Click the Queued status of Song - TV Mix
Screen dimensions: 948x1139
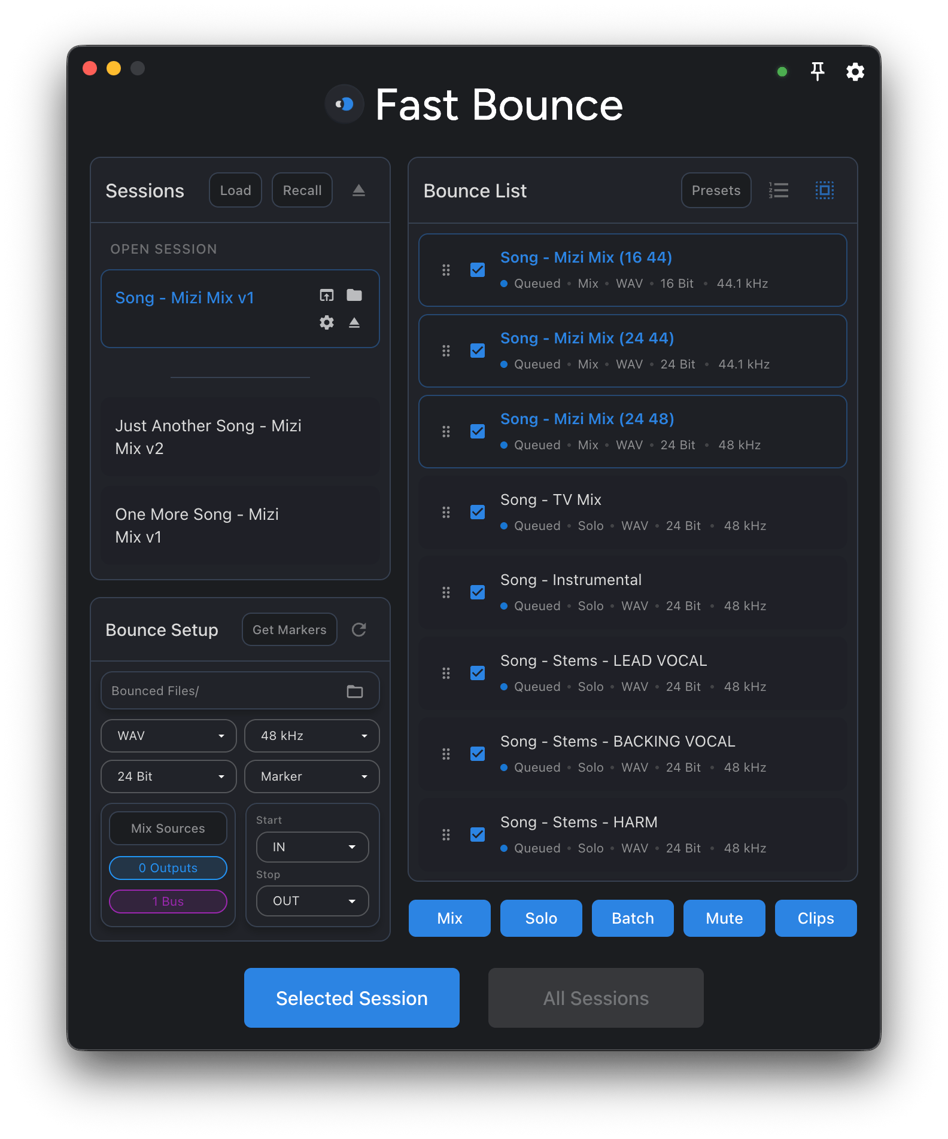point(537,526)
